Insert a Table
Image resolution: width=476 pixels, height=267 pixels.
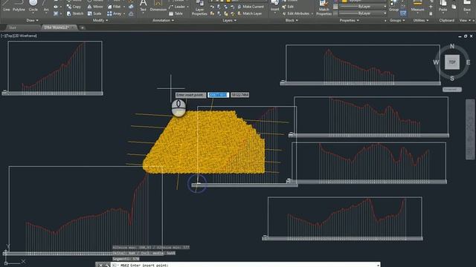click(x=176, y=13)
